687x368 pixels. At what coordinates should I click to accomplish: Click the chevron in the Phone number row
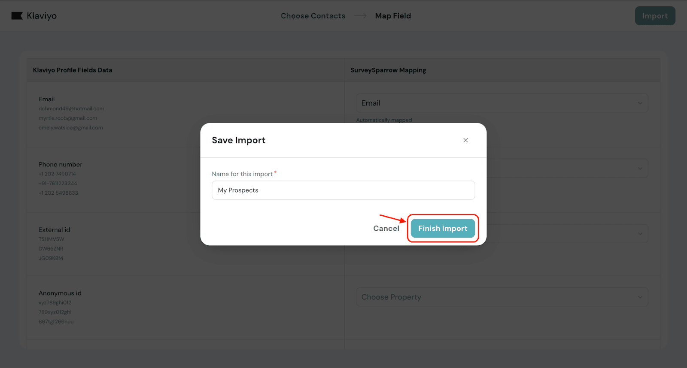click(640, 169)
